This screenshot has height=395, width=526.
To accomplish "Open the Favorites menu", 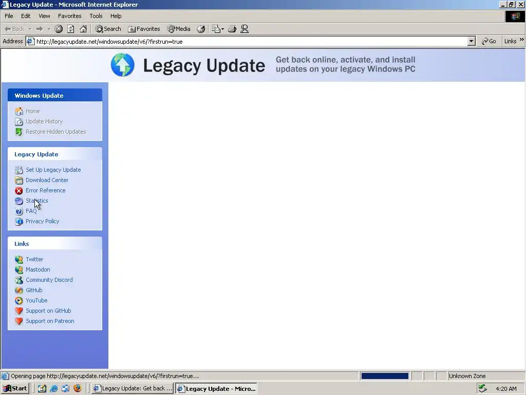I will tap(70, 16).
